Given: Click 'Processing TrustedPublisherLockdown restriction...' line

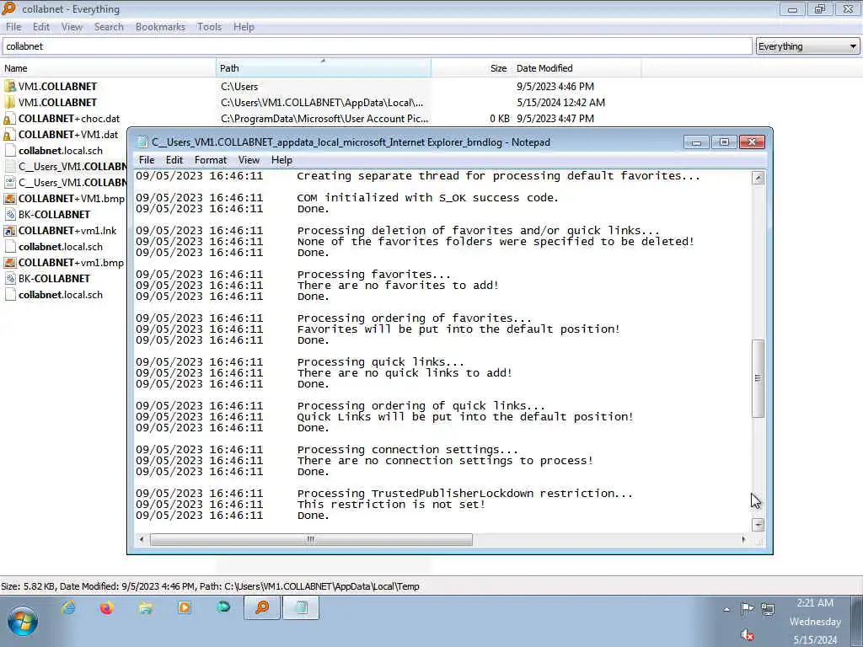Looking at the screenshot, I should (x=465, y=494).
